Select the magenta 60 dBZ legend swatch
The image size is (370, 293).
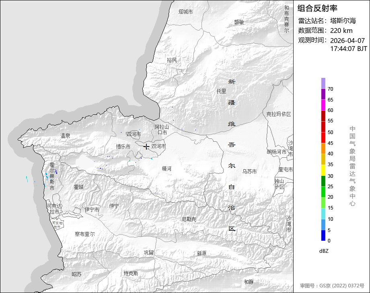click(323, 105)
